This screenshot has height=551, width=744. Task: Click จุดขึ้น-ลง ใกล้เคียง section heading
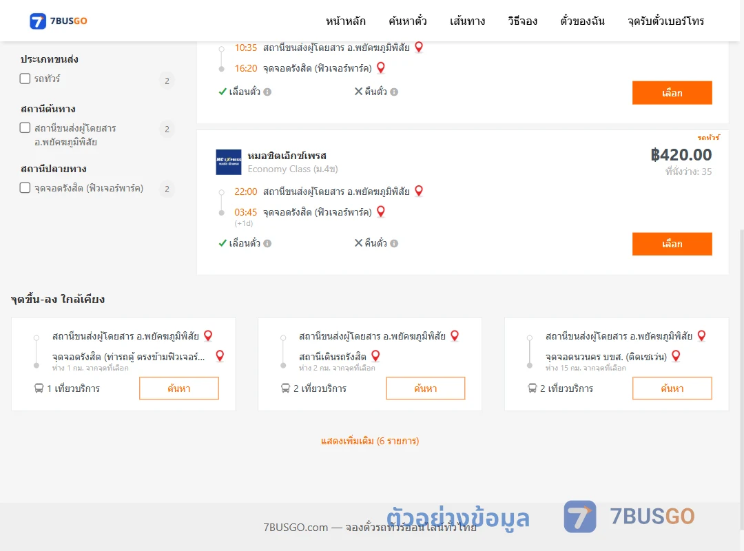58,299
